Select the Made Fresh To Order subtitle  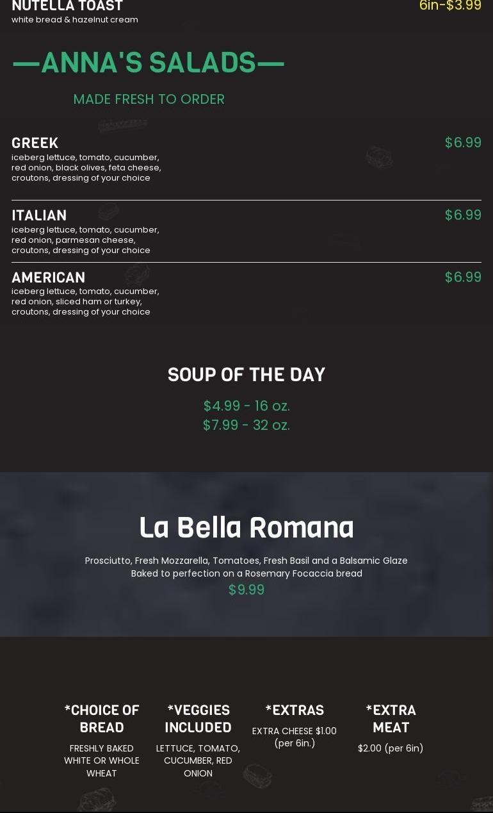coord(149,99)
